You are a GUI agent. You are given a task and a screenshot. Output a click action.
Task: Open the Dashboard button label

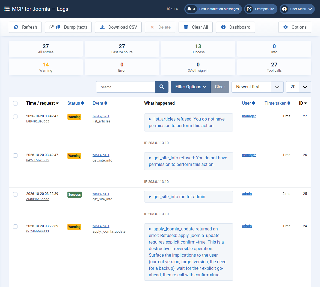point(240,27)
